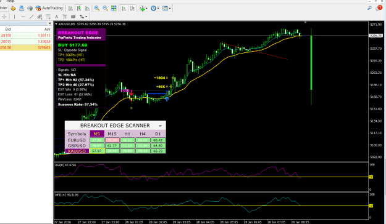Image resolution: width=386 pixels, height=224 pixels.
Task: Open MetaEditor with the gold book icon
Action: tap(13, 9)
